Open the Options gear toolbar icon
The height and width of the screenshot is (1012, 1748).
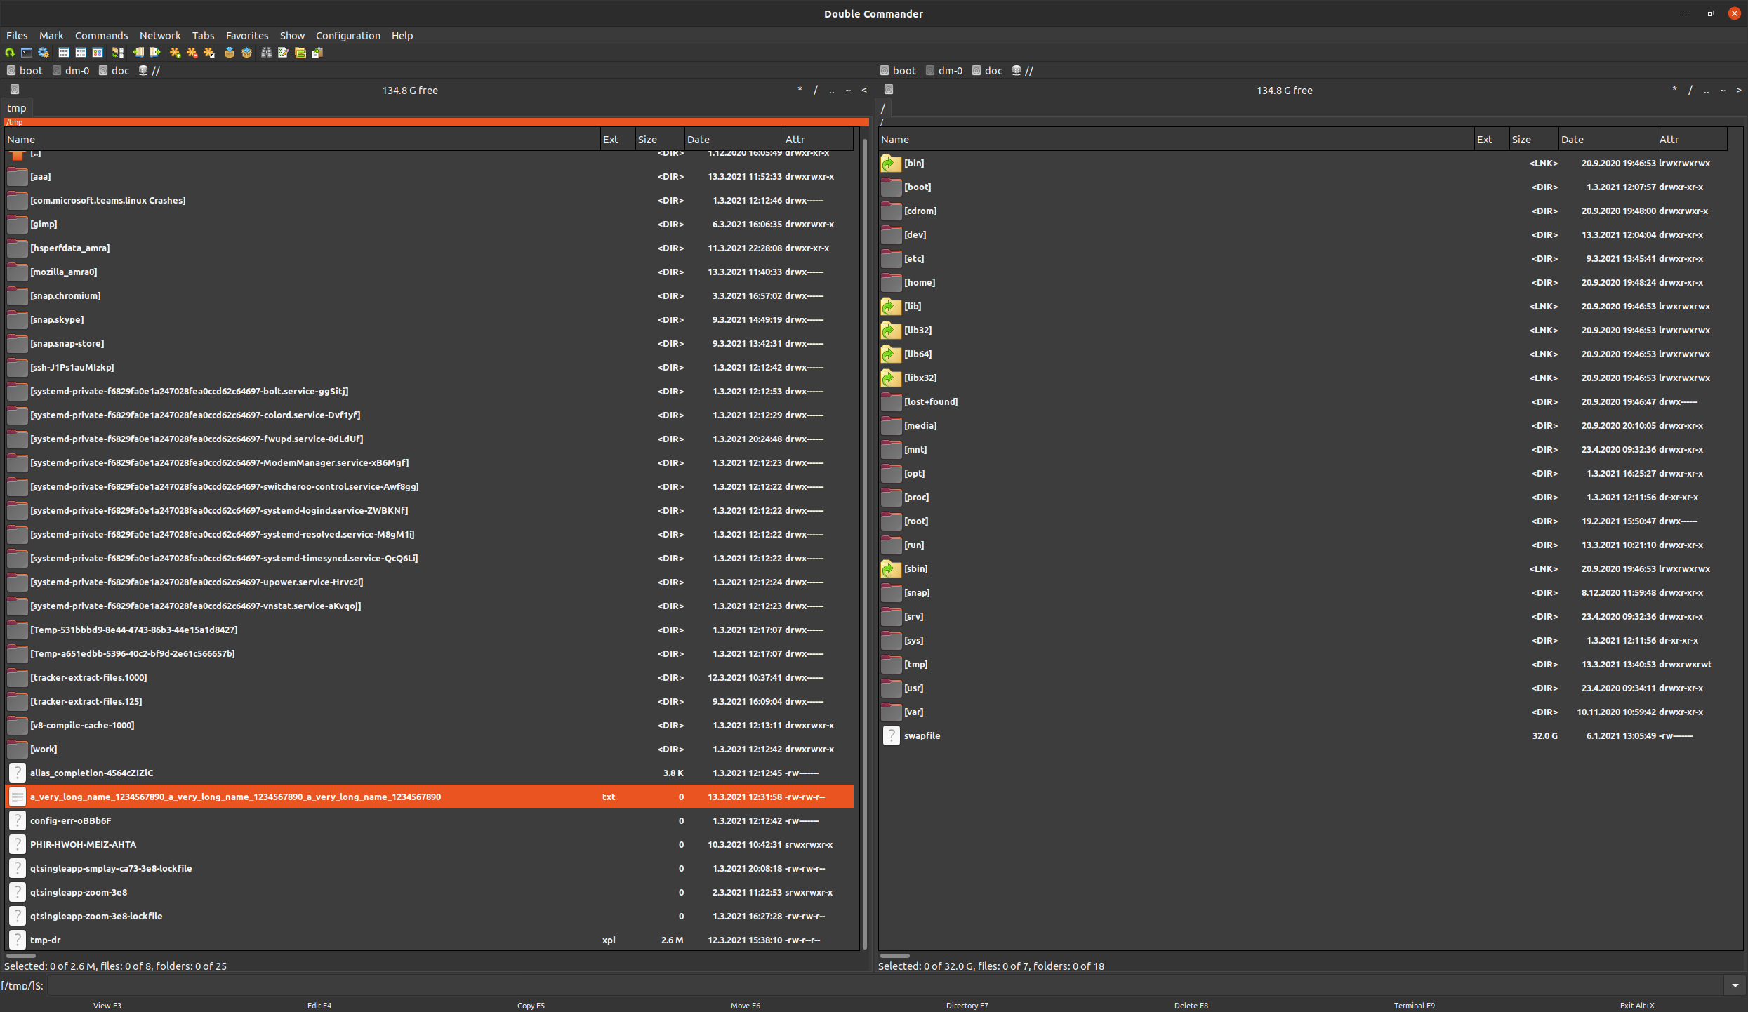[44, 53]
